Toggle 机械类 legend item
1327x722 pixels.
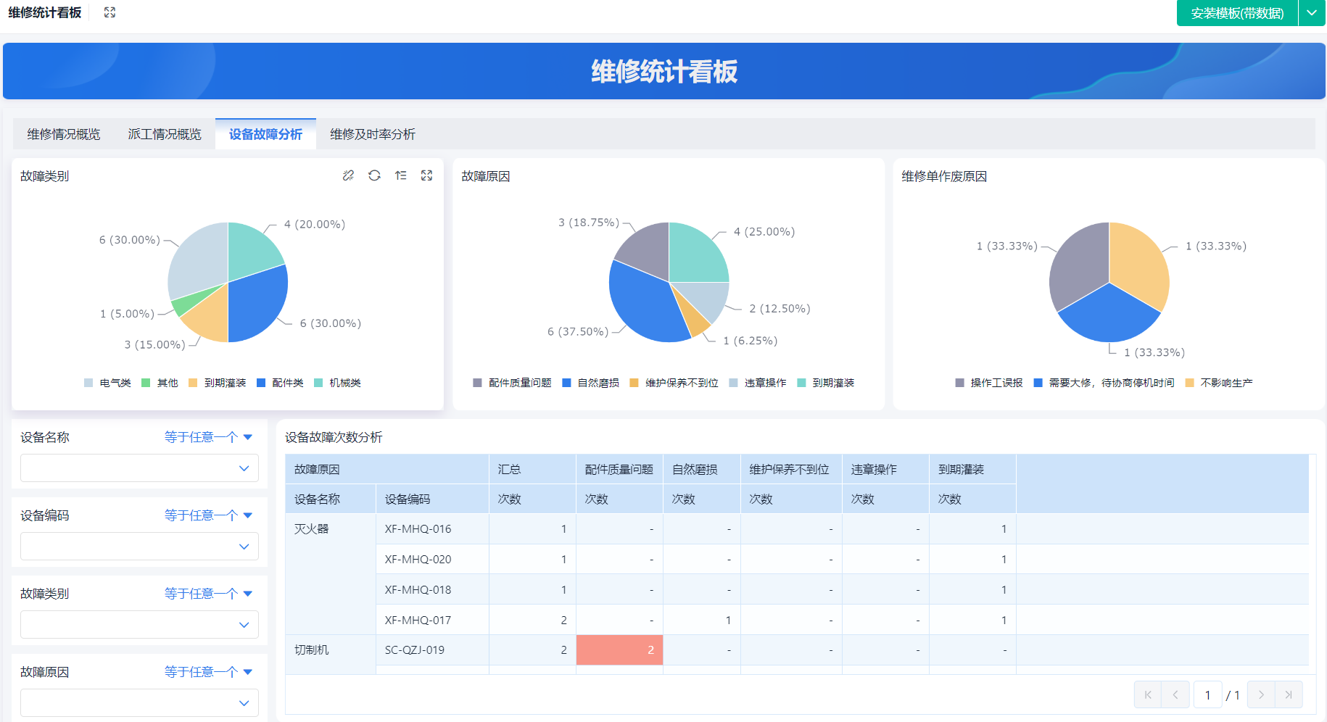[x=337, y=383]
